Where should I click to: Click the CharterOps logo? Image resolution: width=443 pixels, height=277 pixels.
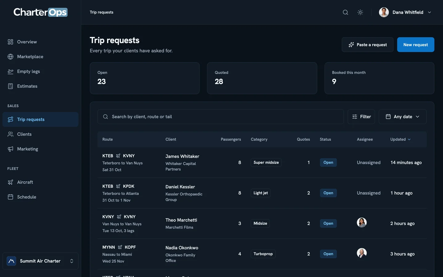40,12
